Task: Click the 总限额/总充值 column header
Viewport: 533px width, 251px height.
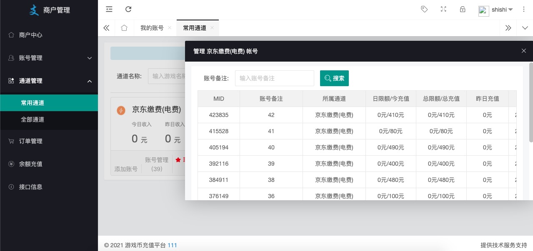Action: tap(441, 99)
